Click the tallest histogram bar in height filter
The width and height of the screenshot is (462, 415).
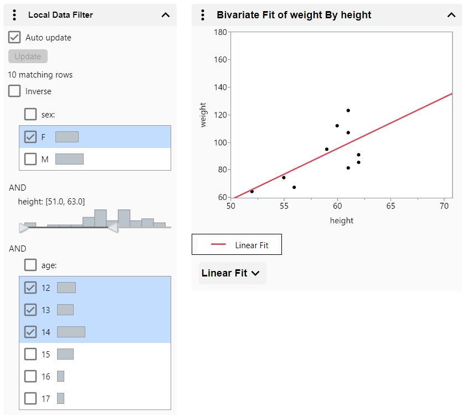(x=101, y=216)
